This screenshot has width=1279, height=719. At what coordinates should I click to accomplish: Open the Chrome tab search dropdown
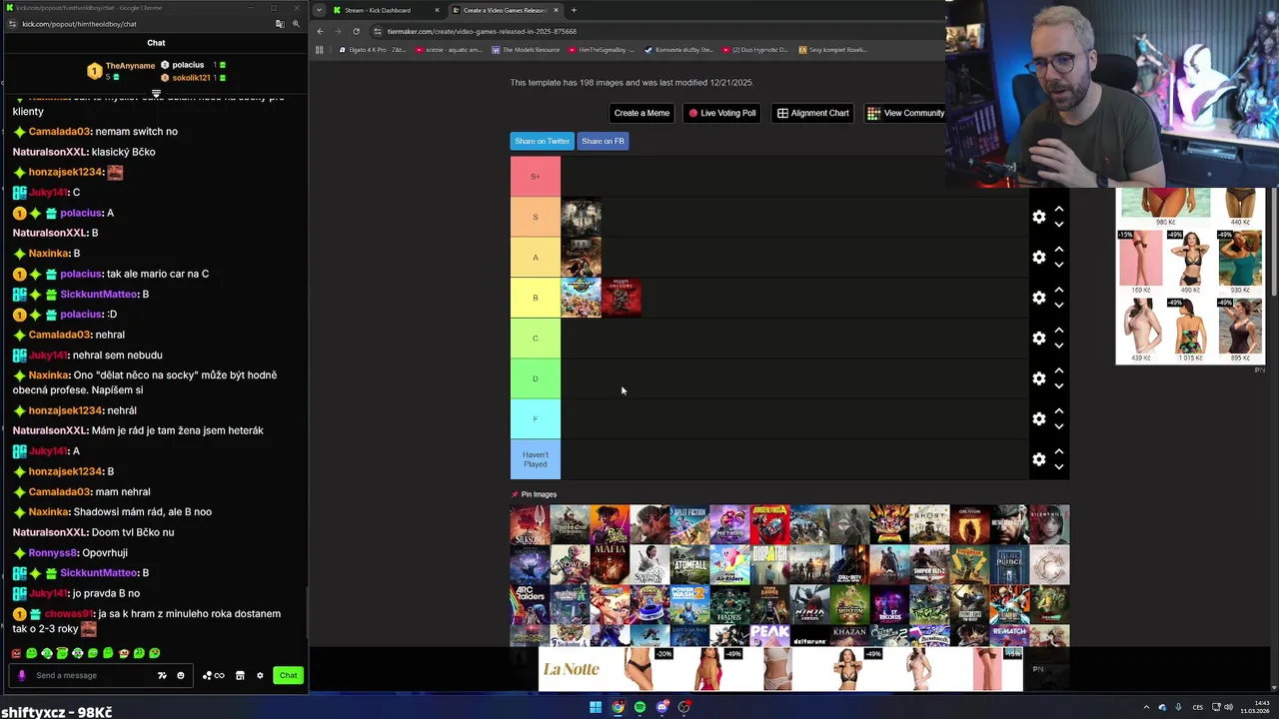click(x=318, y=10)
